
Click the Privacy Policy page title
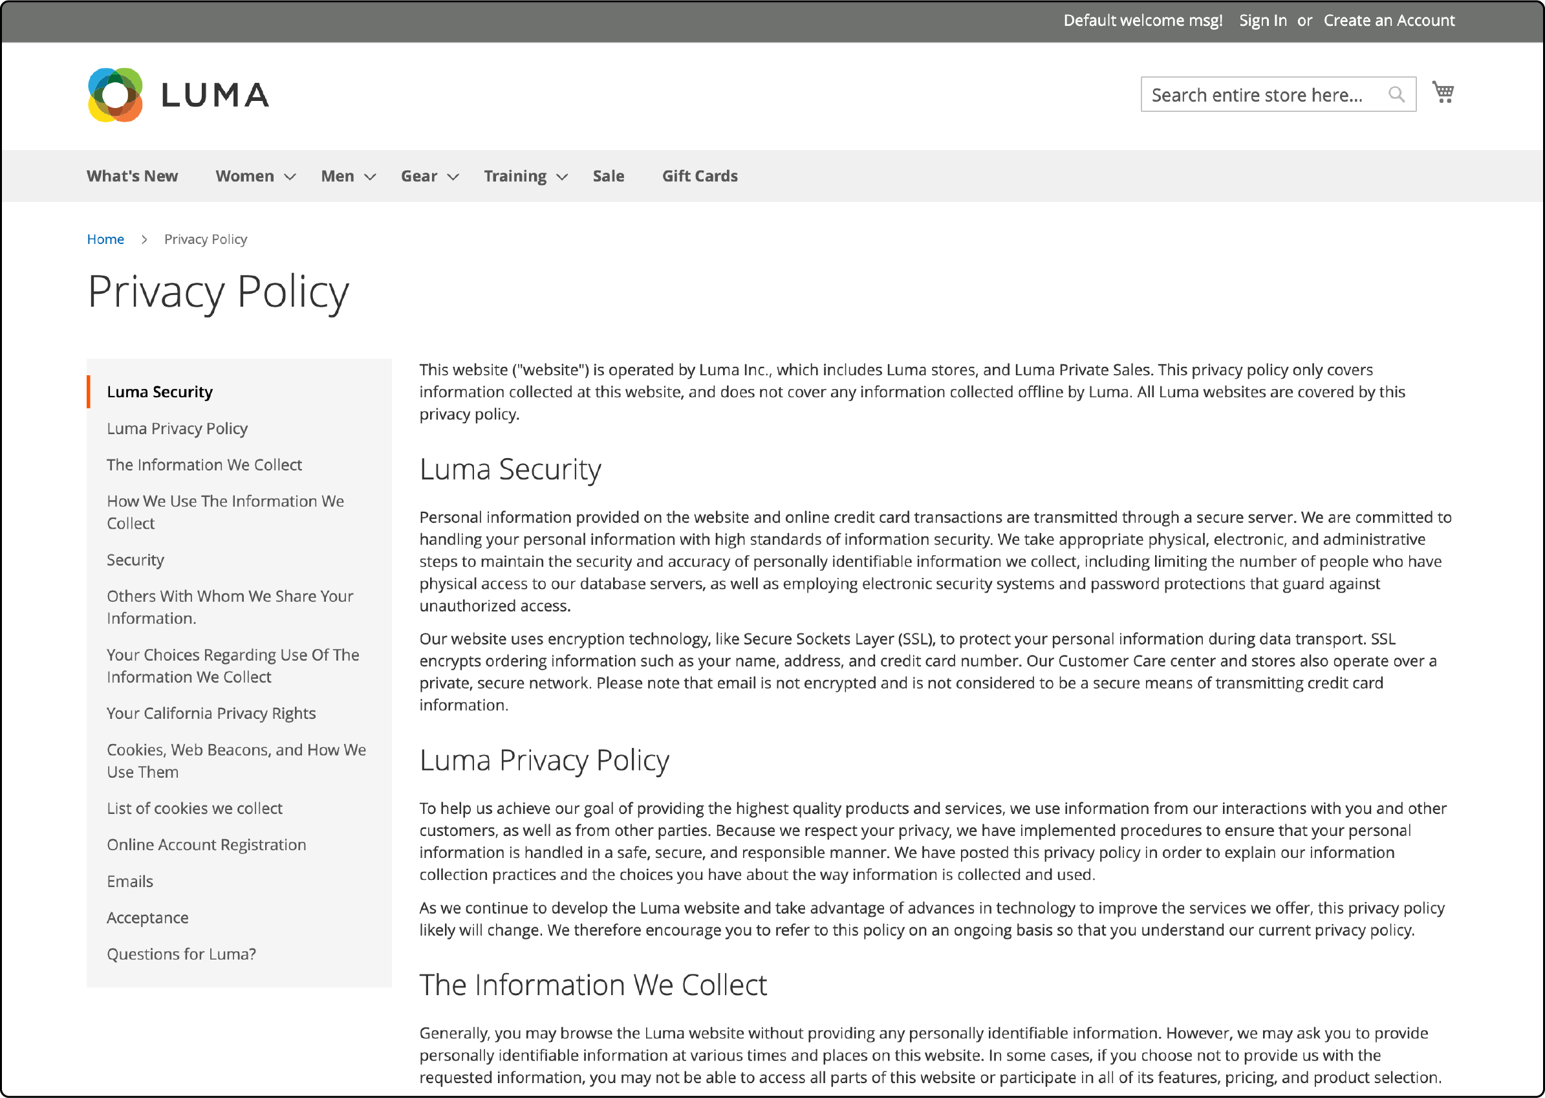click(x=219, y=292)
